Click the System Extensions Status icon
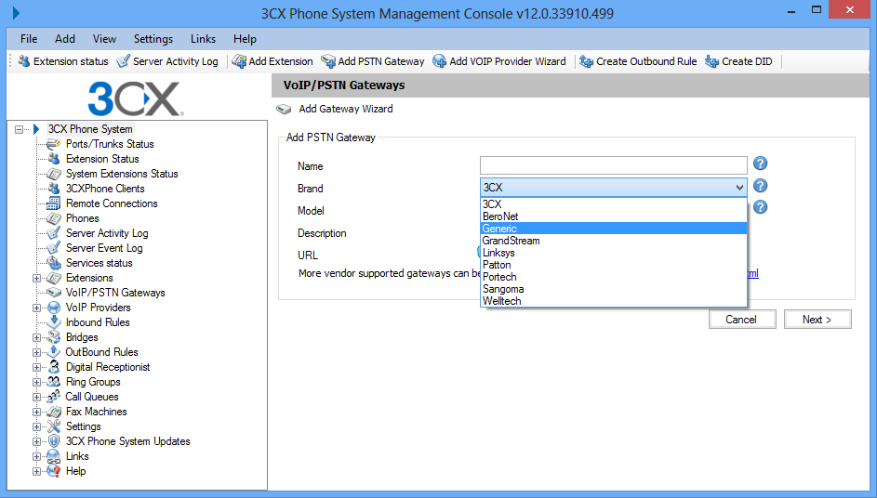The image size is (877, 498). tap(54, 174)
